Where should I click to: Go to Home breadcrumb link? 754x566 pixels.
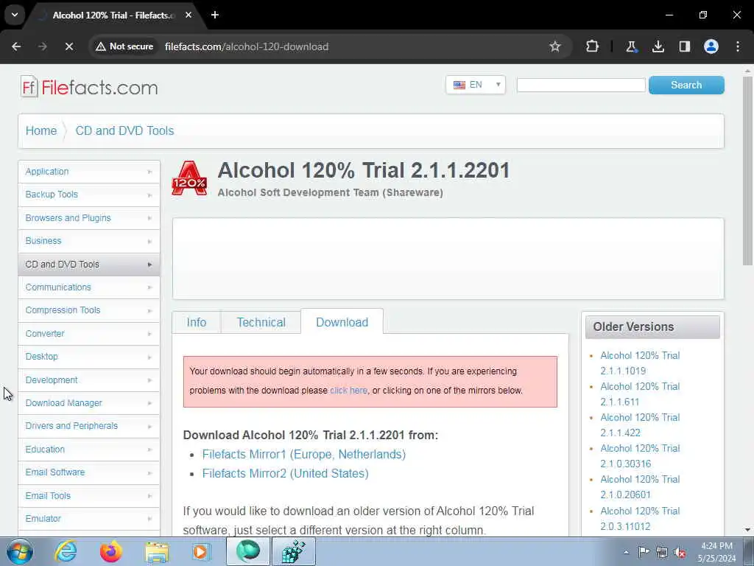point(41,131)
